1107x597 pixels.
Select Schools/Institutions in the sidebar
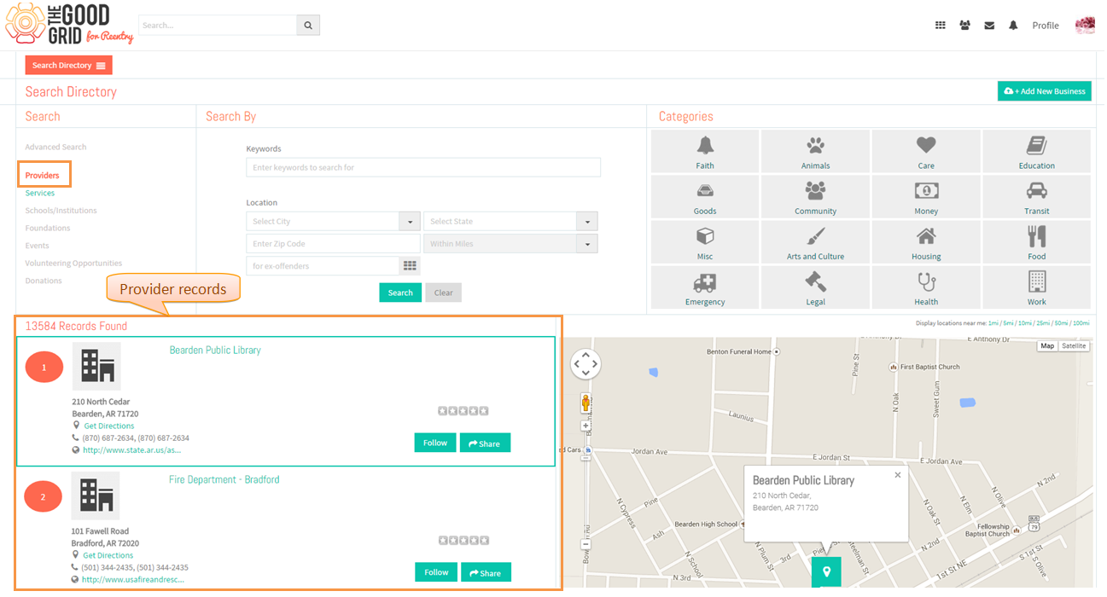tap(61, 211)
